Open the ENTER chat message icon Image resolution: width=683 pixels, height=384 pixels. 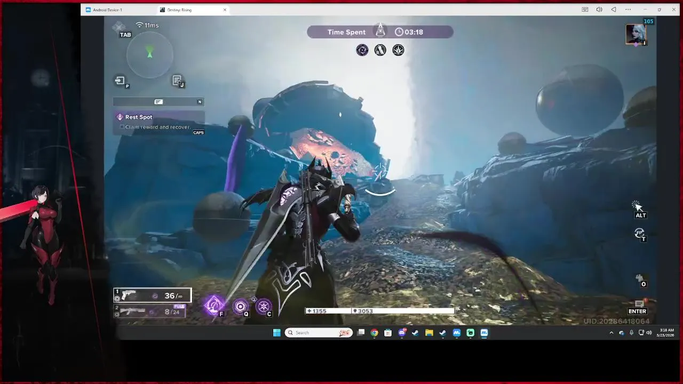[x=639, y=303]
